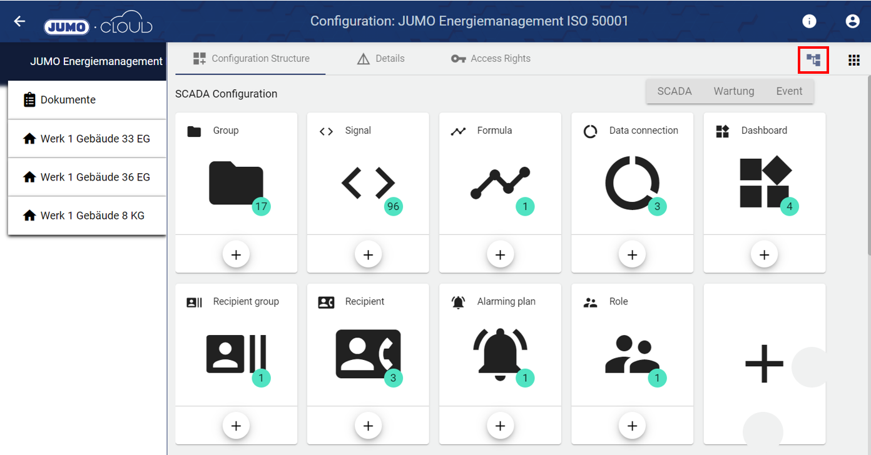Select the Configuration Structure tab
The image size is (871, 455).
point(252,59)
